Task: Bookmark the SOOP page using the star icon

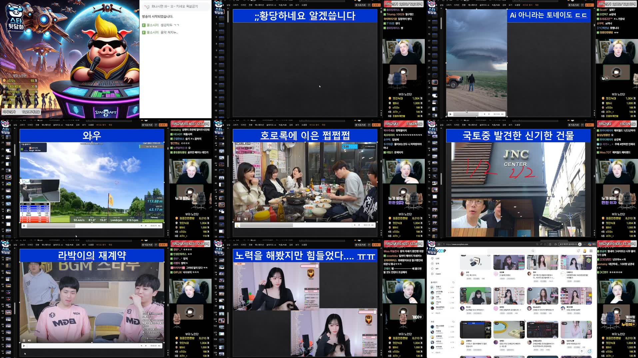Action: click(x=545, y=244)
